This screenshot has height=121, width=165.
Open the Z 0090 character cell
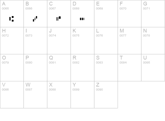[106, 95]
